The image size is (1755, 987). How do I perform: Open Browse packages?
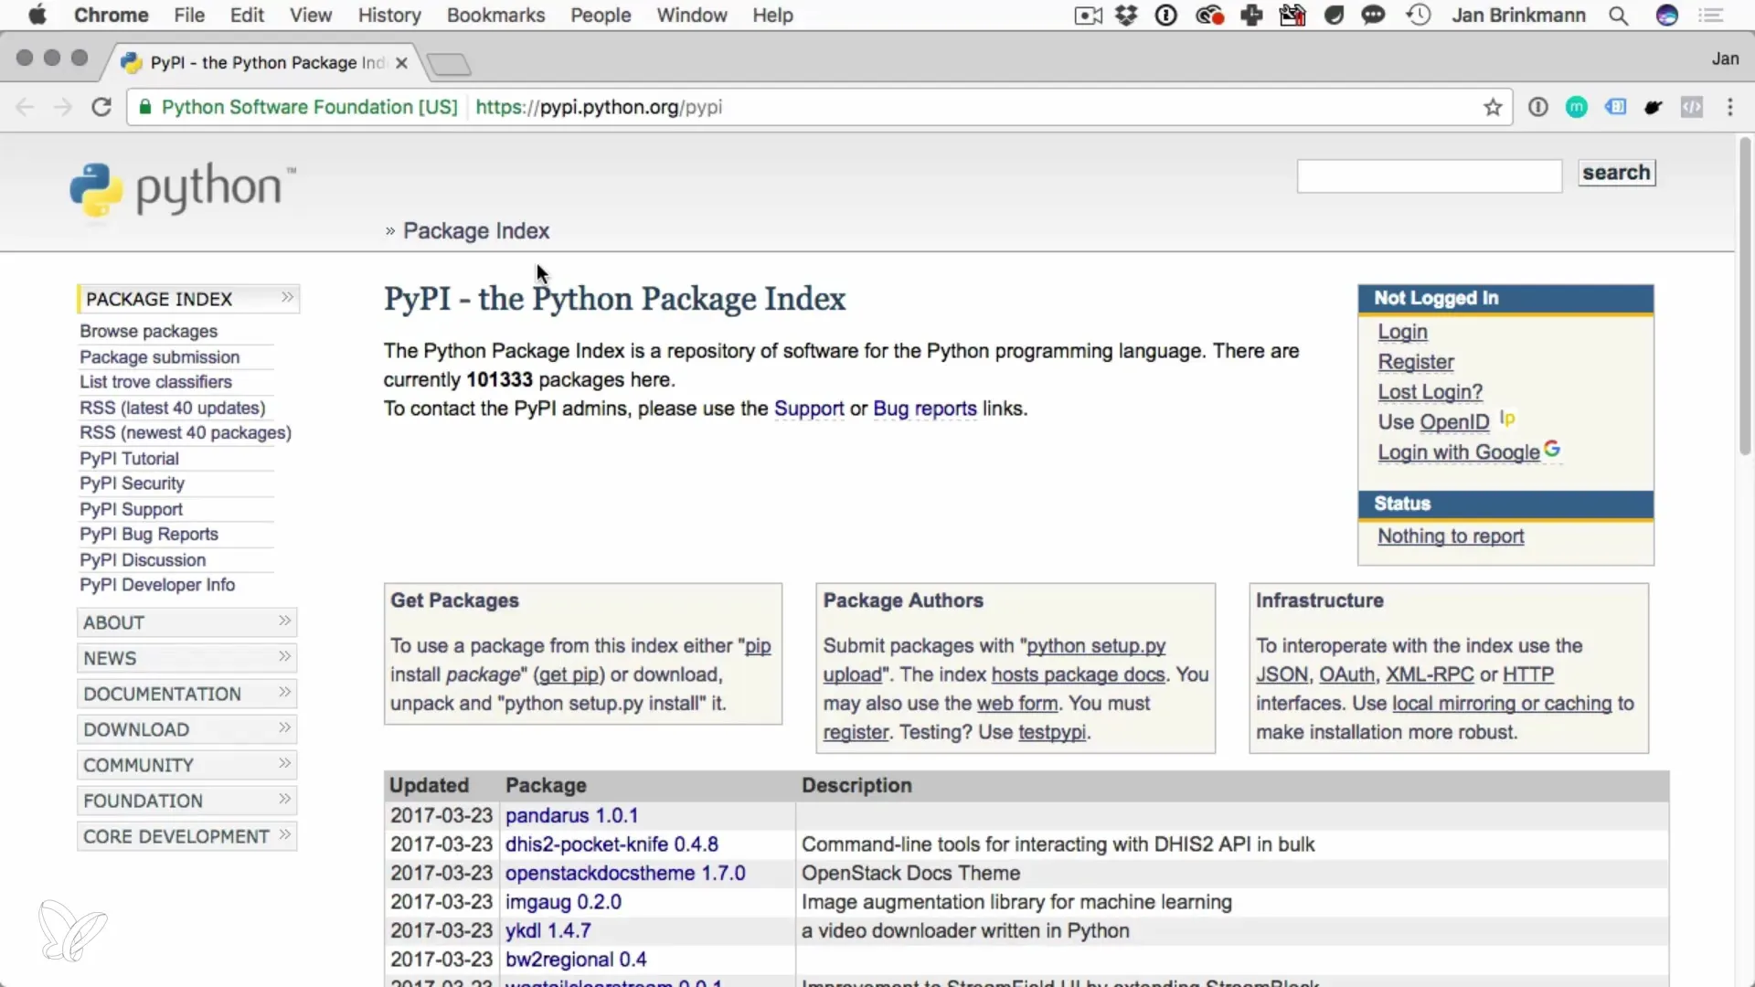148,332
